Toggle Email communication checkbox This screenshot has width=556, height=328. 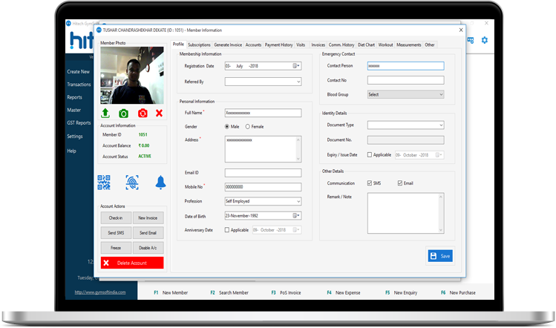(x=400, y=183)
